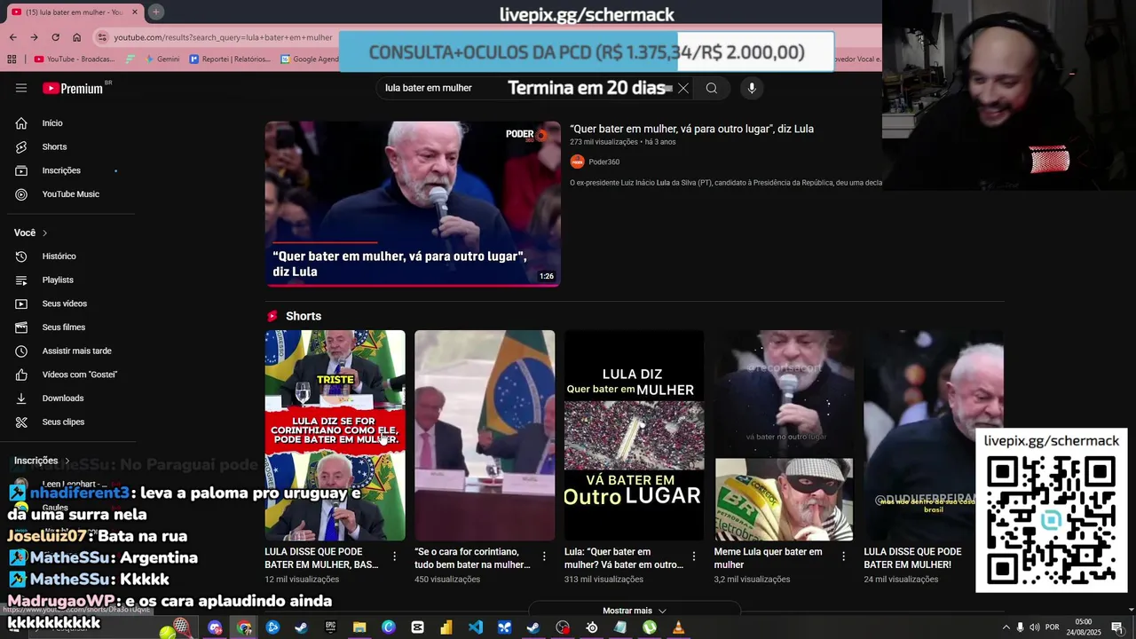
Task: Click the system tray volume icon
Action: coord(1035,627)
